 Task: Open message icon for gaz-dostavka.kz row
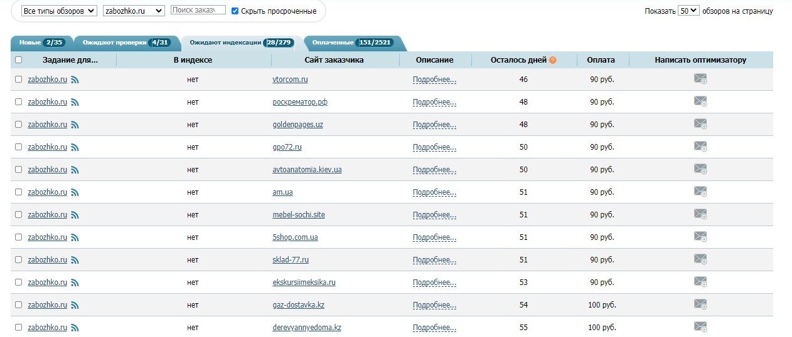click(x=700, y=304)
